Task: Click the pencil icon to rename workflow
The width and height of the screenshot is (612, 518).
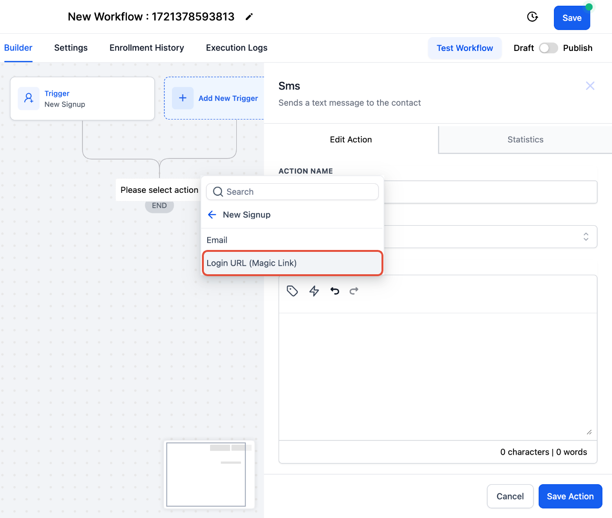Action: pos(249,17)
